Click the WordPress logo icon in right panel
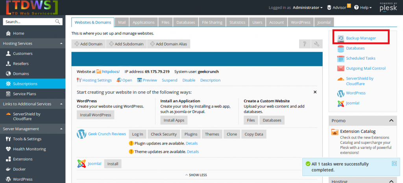The width and height of the screenshot is (403, 183). coord(341,93)
